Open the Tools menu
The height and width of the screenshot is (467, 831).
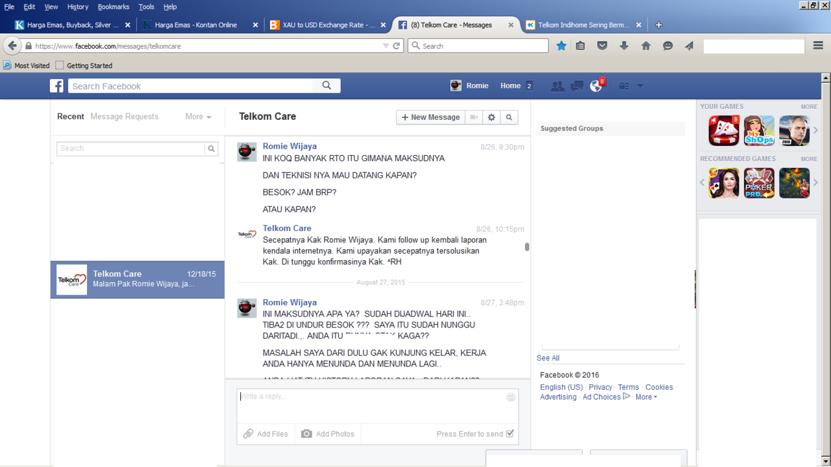(x=147, y=6)
